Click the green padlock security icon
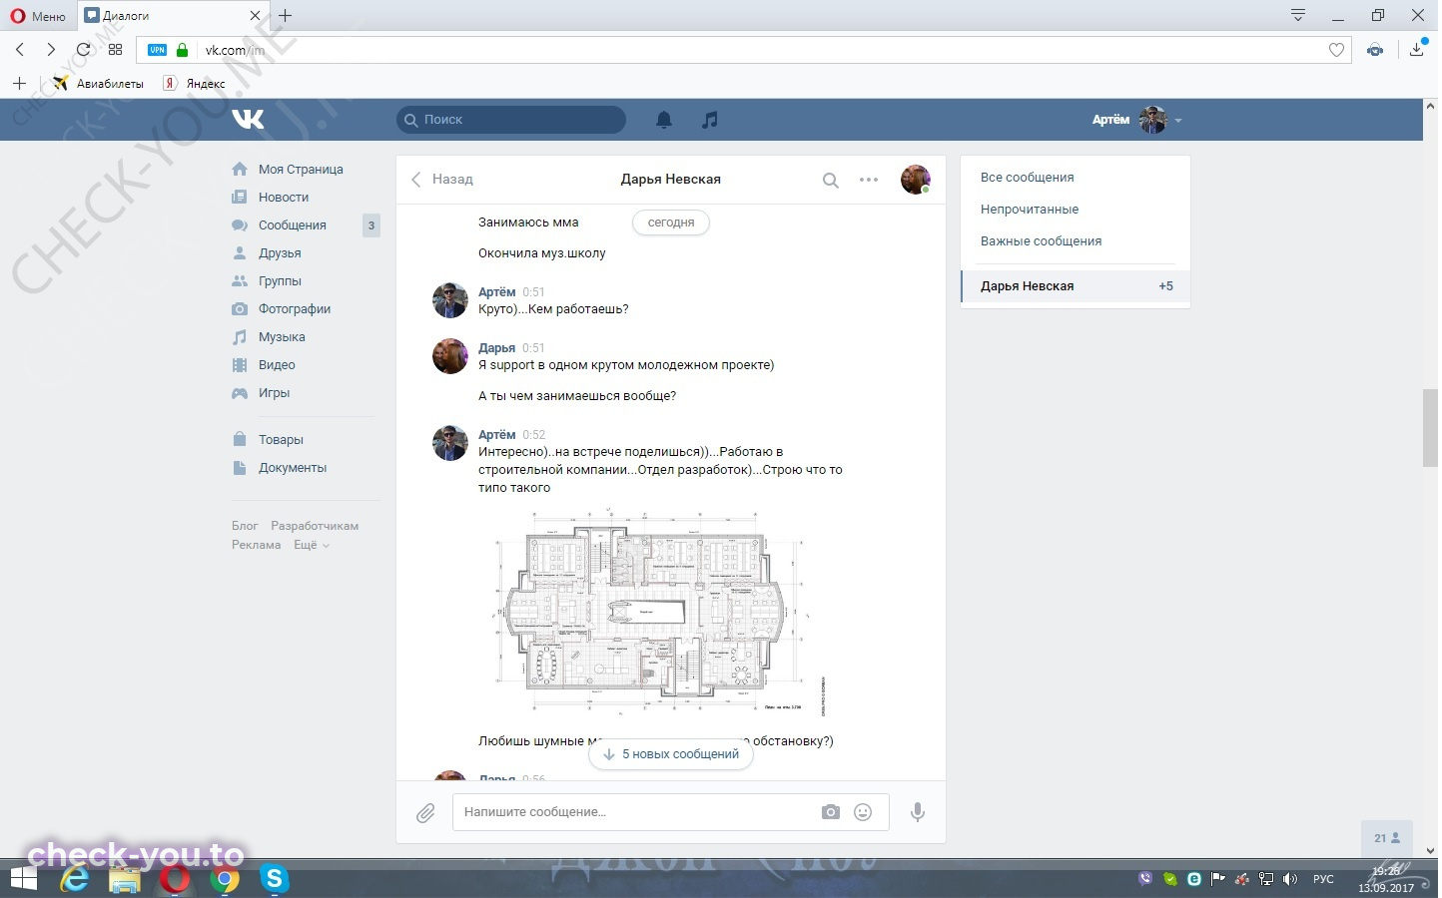The image size is (1442, 898). 182,50
